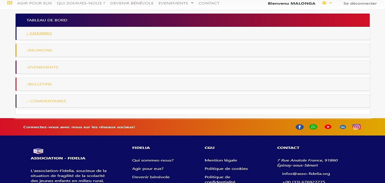This screenshot has width=385, height=183.
Task: Click the infos@asso-fidelia.org email address
Action: tap(306, 174)
